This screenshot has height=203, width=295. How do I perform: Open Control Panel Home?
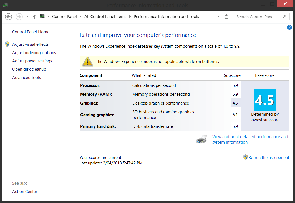coord(31,32)
